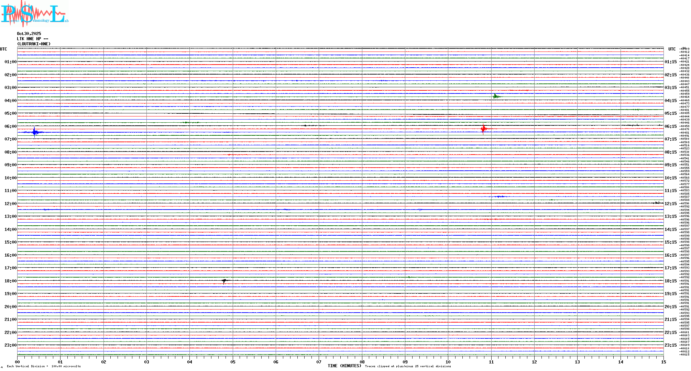Click minute 00 on bottom axis
The image size is (691, 371).
coord(18,362)
